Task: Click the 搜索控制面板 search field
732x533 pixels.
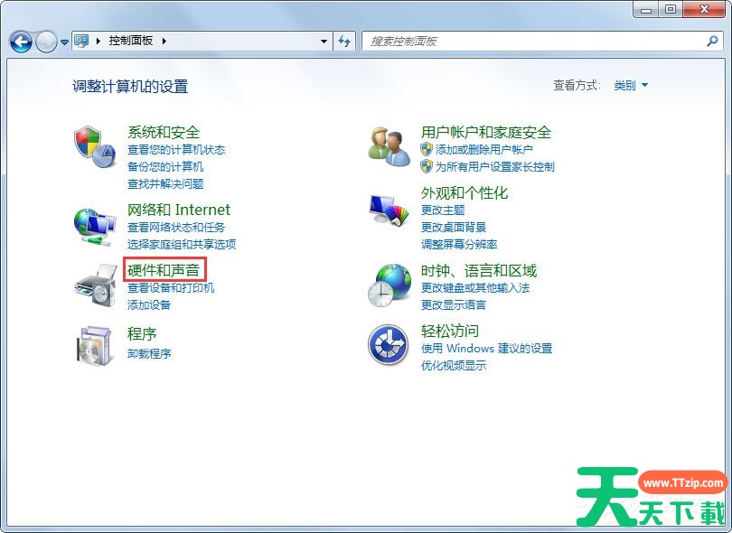Action: 542,41
